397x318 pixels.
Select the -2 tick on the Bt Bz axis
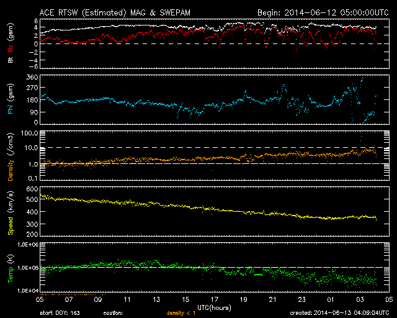33,52
